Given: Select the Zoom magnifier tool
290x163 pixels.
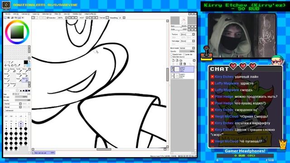Looking at the screenshot, I should 9,65.
